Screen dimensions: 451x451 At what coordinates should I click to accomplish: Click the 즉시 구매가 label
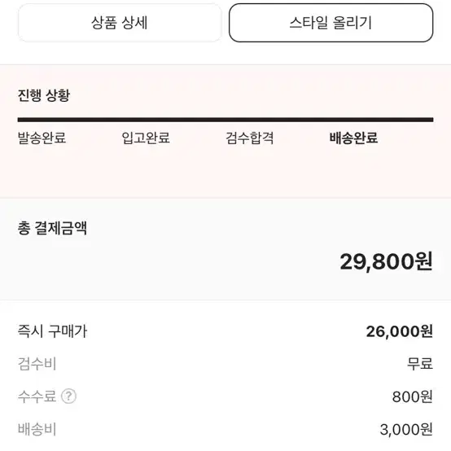pyautogui.click(x=52, y=331)
